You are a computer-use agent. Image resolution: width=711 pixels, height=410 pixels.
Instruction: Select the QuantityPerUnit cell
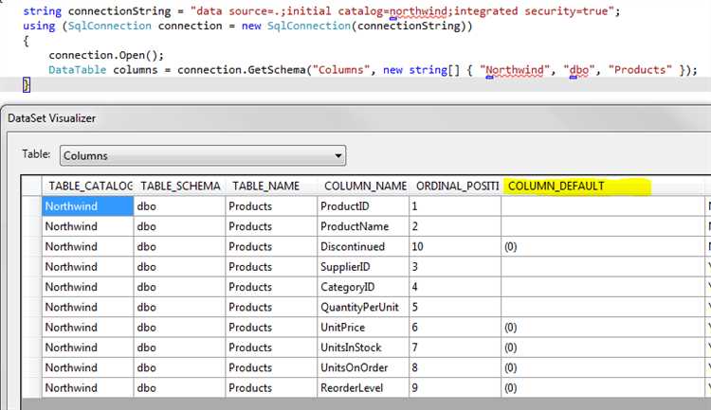click(x=363, y=307)
